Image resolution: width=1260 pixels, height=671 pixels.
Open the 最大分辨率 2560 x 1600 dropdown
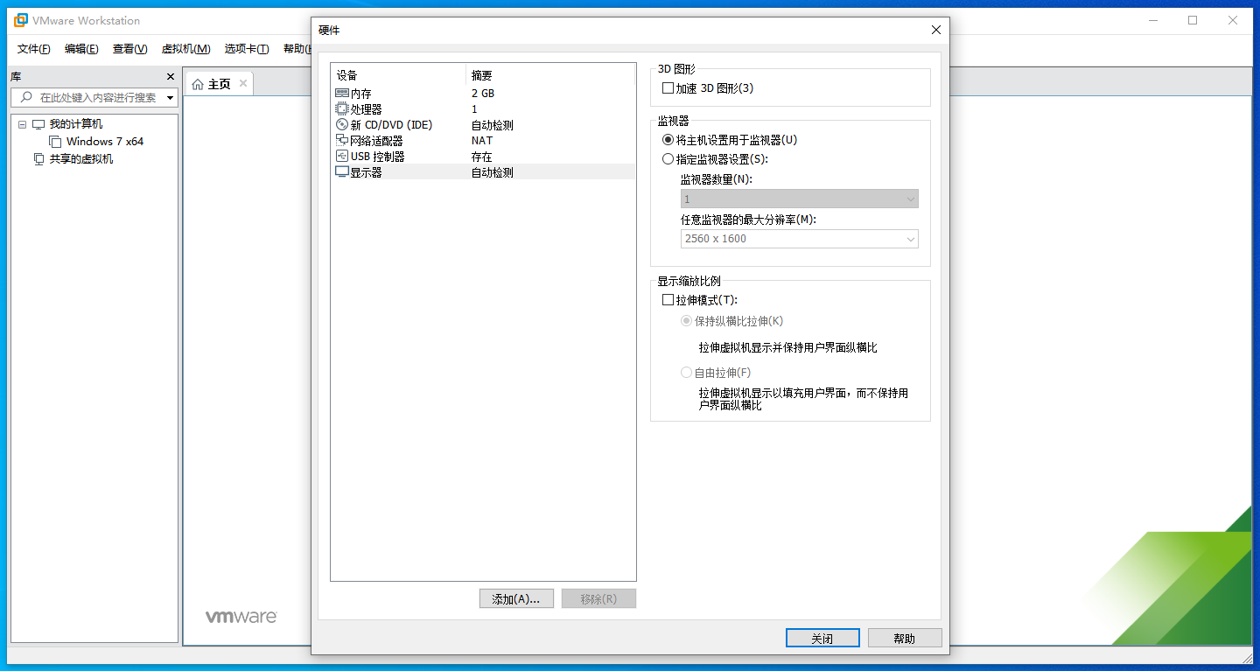800,239
